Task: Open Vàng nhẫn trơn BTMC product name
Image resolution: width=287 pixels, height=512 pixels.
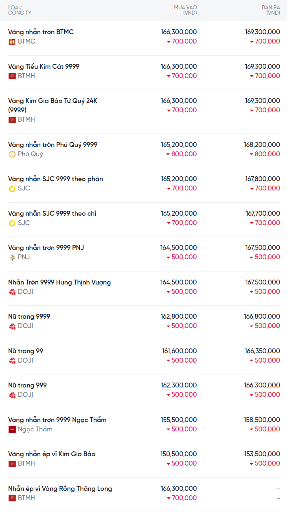Action: (41, 32)
